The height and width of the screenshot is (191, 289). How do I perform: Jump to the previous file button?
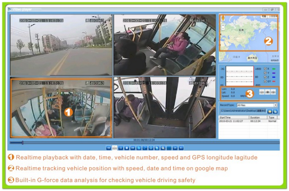175,148
